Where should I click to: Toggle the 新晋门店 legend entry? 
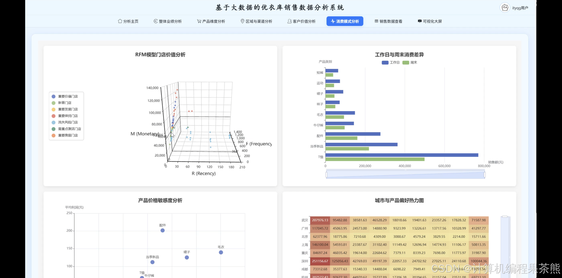(x=61, y=103)
